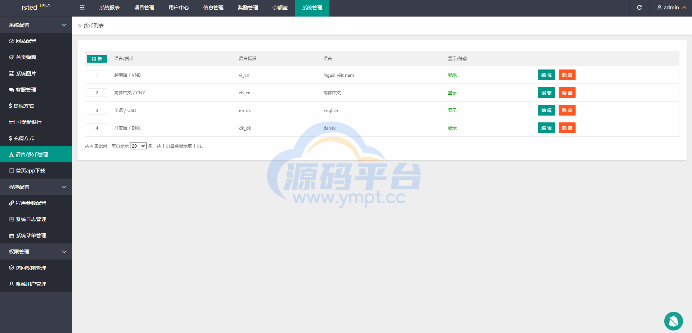
Task: Click the 货币列表 breadcrumb text
Action: (94, 26)
